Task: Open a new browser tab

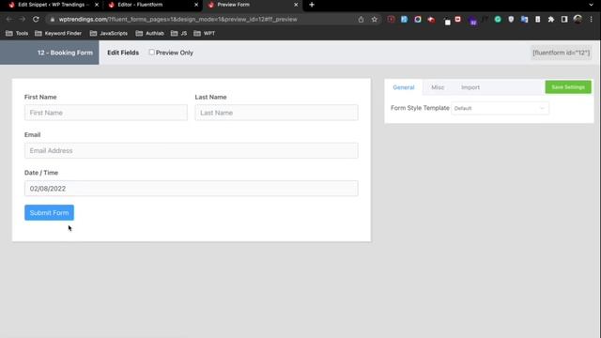Action: pyautogui.click(x=312, y=5)
